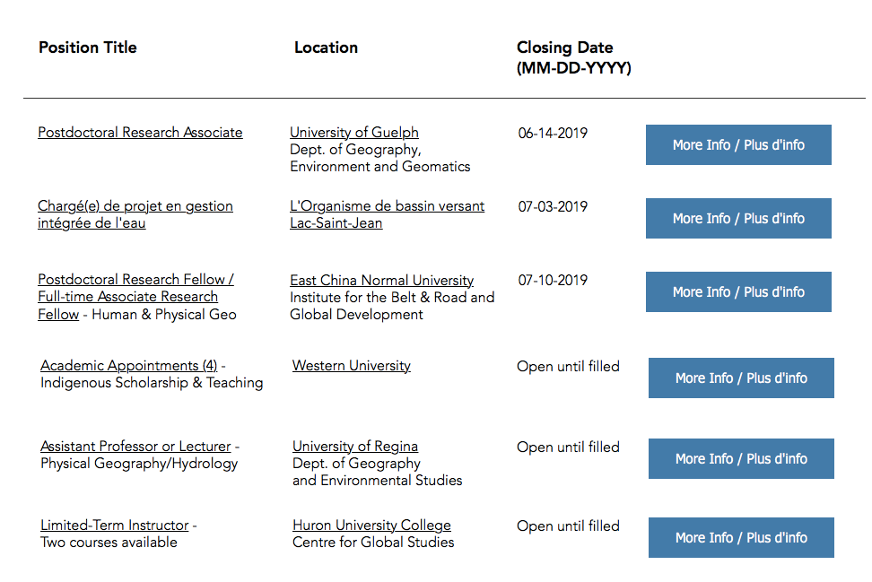Visit the Huron University College link
The height and width of the screenshot is (582, 872).
coord(371,526)
